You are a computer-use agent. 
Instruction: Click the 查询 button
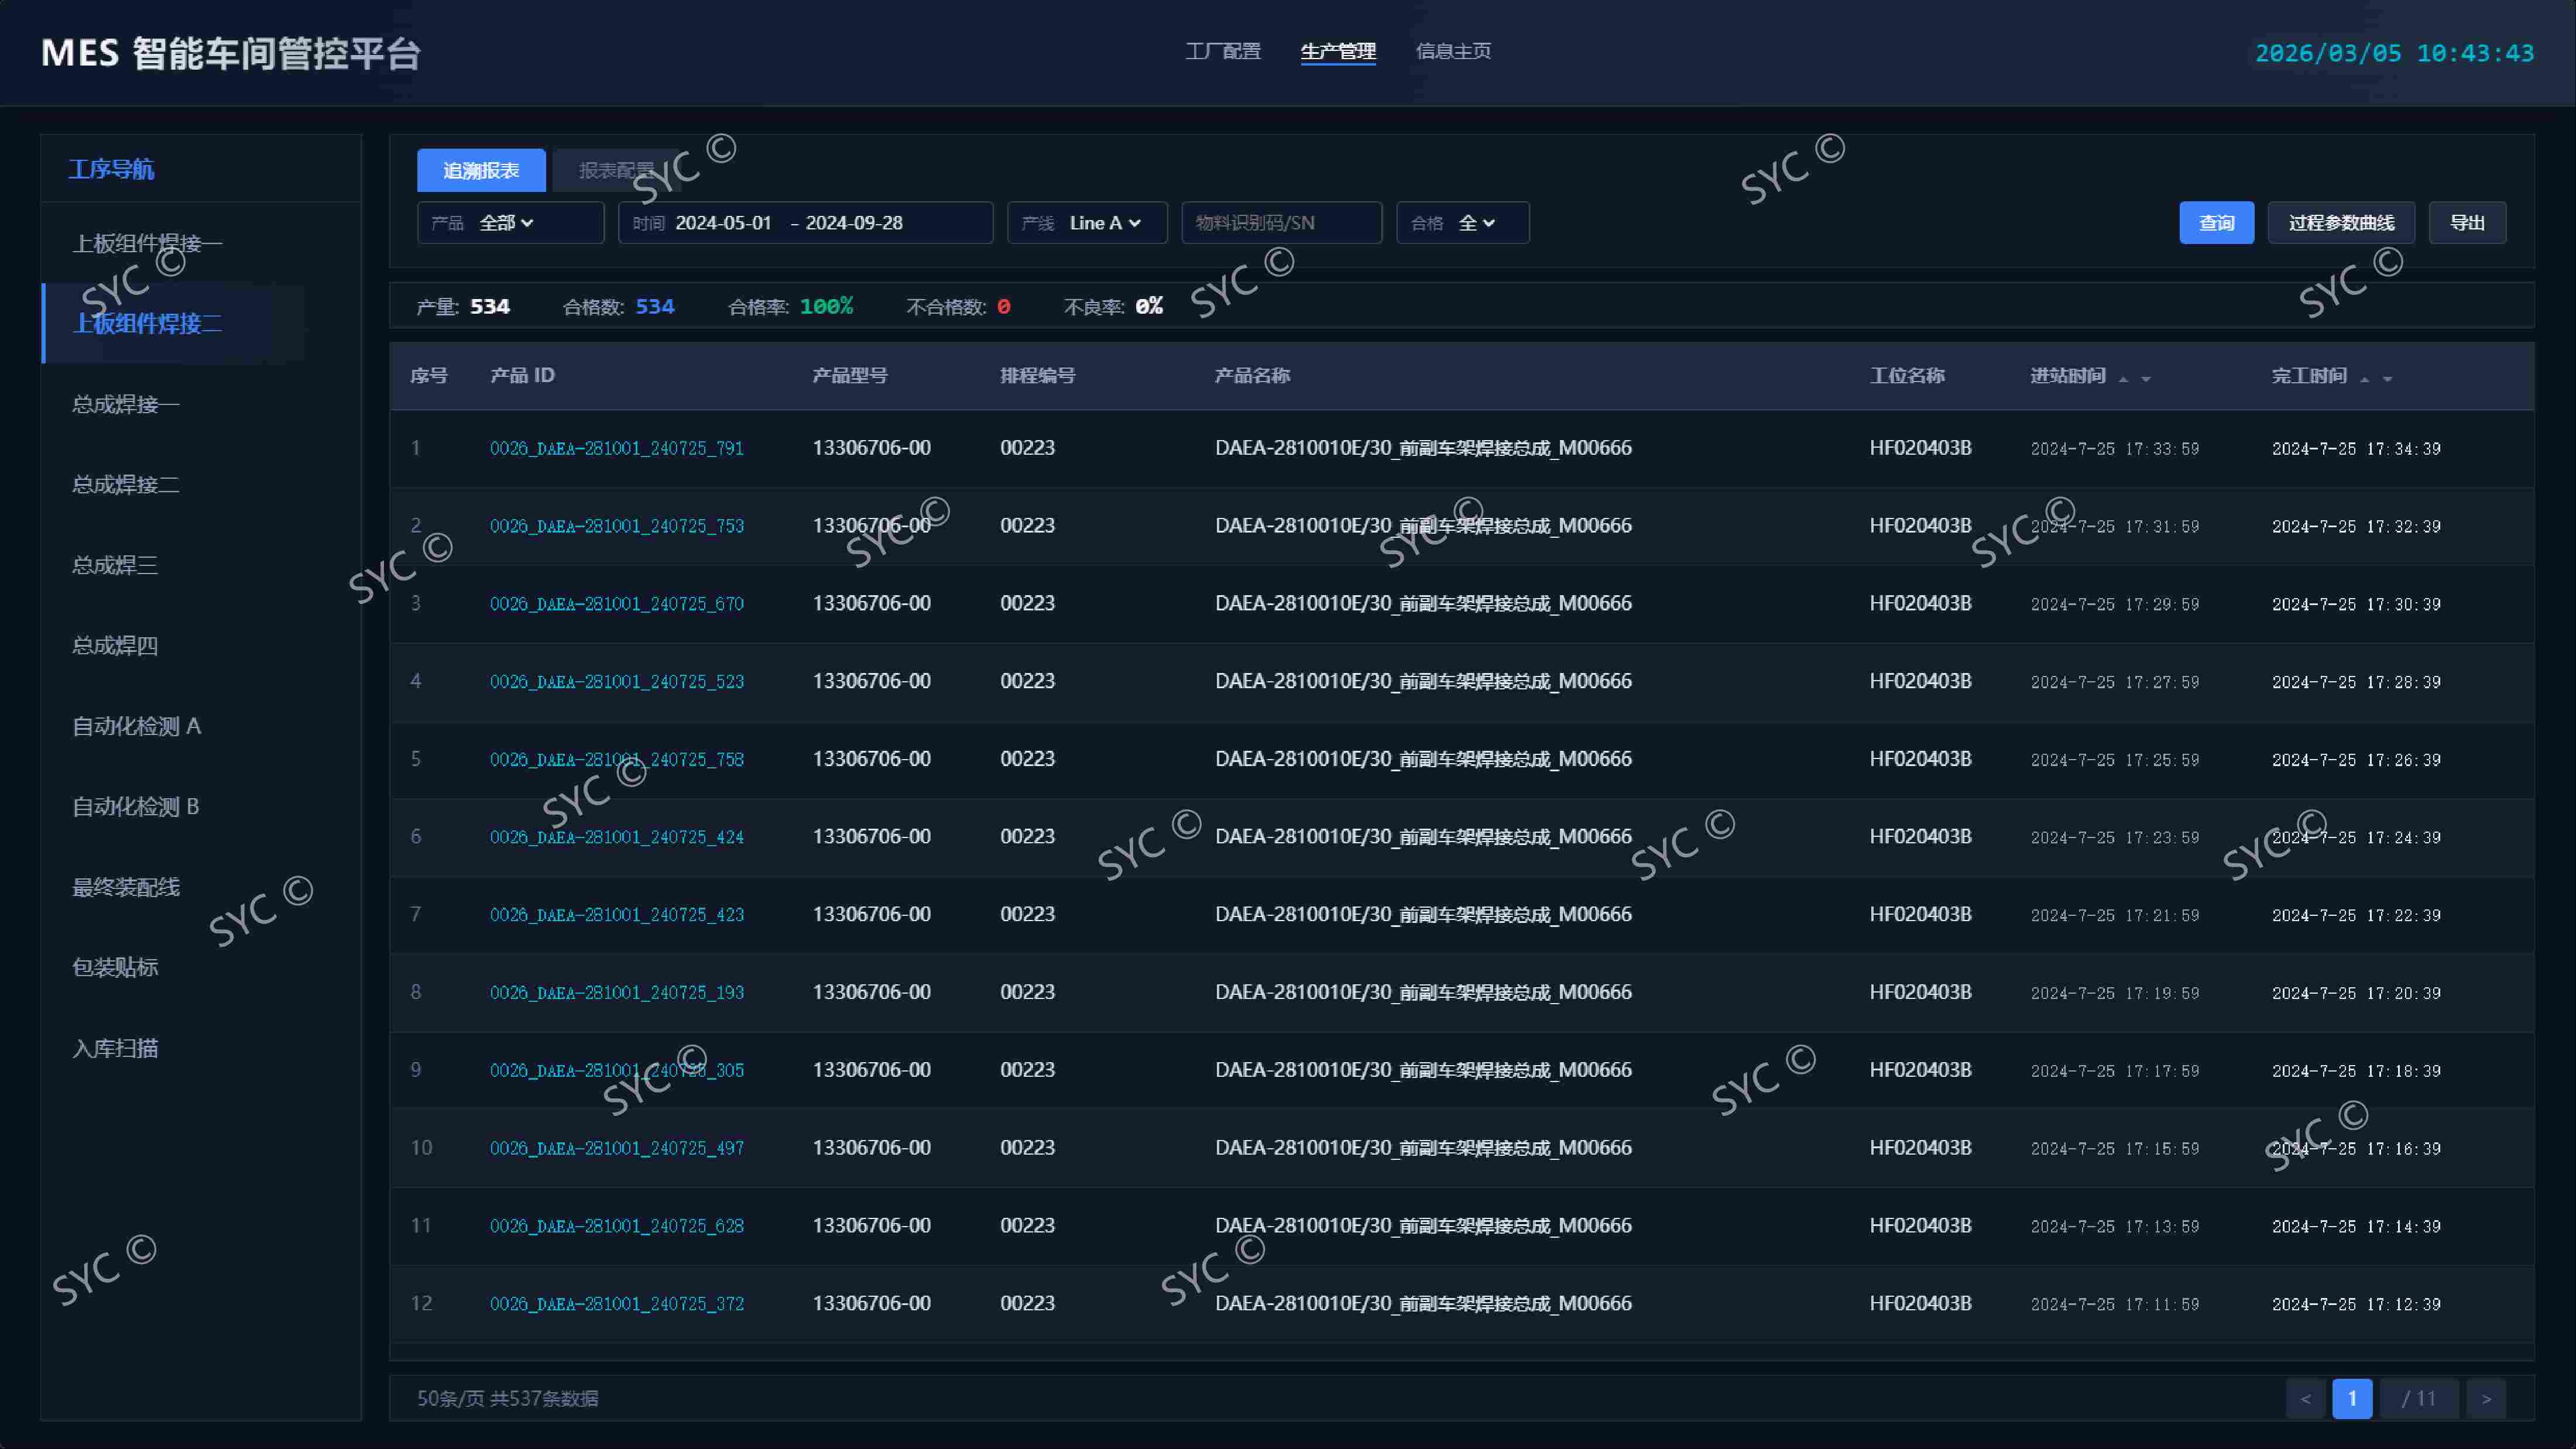click(2216, 223)
